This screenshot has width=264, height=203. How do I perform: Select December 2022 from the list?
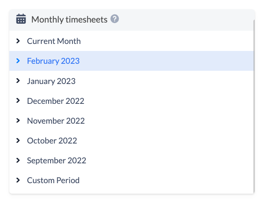point(56,101)
